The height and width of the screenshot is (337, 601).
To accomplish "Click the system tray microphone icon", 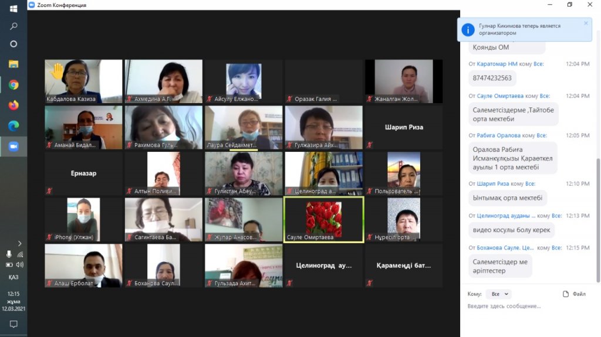I will pyautogui.click(x=9, y=254).
